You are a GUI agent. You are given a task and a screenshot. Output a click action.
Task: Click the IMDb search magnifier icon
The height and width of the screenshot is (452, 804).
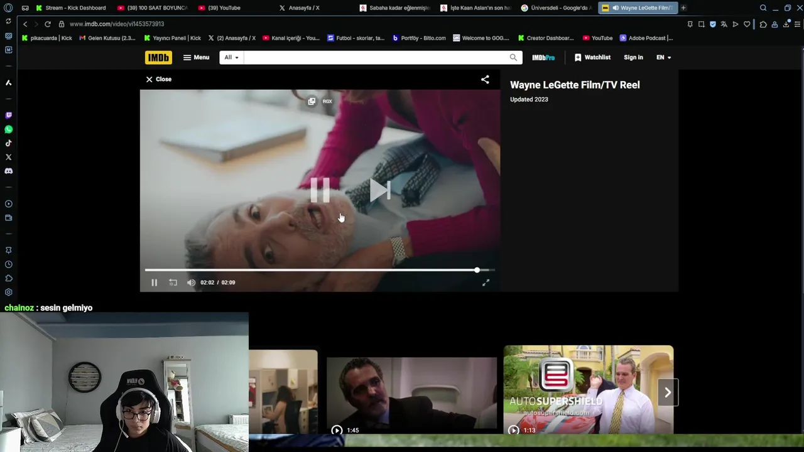[513, 57]
